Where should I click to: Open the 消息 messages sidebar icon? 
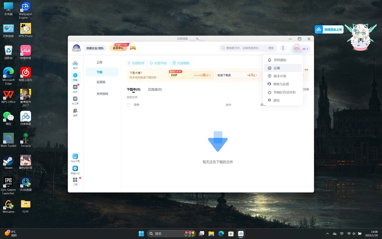point(75,112)
